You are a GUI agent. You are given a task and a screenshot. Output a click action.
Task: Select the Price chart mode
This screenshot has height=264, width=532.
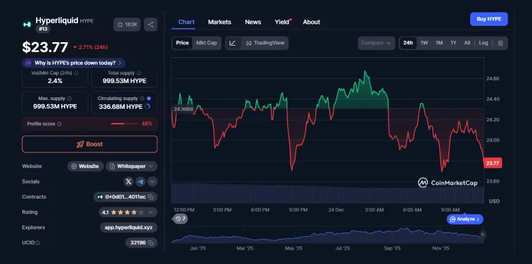[182, 43]
